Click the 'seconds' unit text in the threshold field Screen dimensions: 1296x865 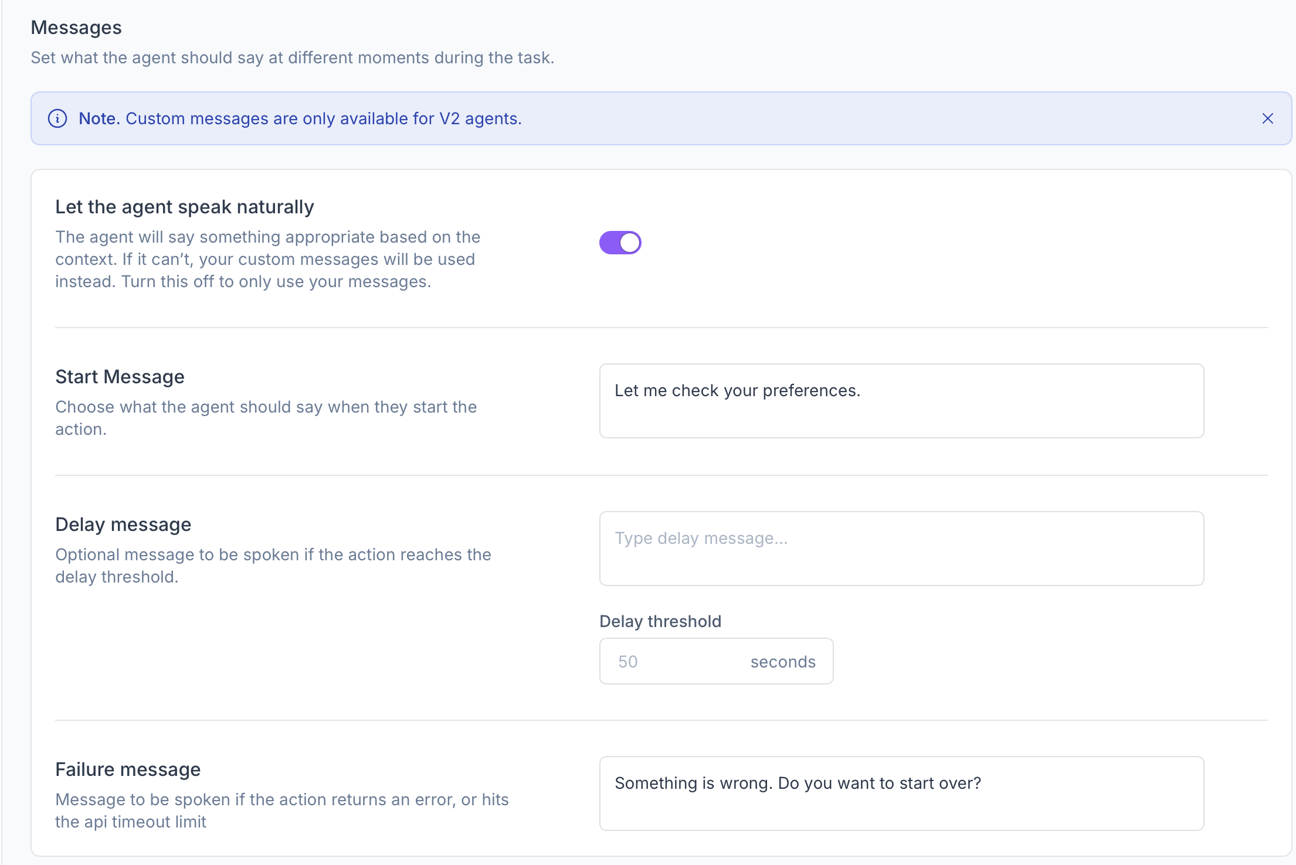click(x=783, y=662)
